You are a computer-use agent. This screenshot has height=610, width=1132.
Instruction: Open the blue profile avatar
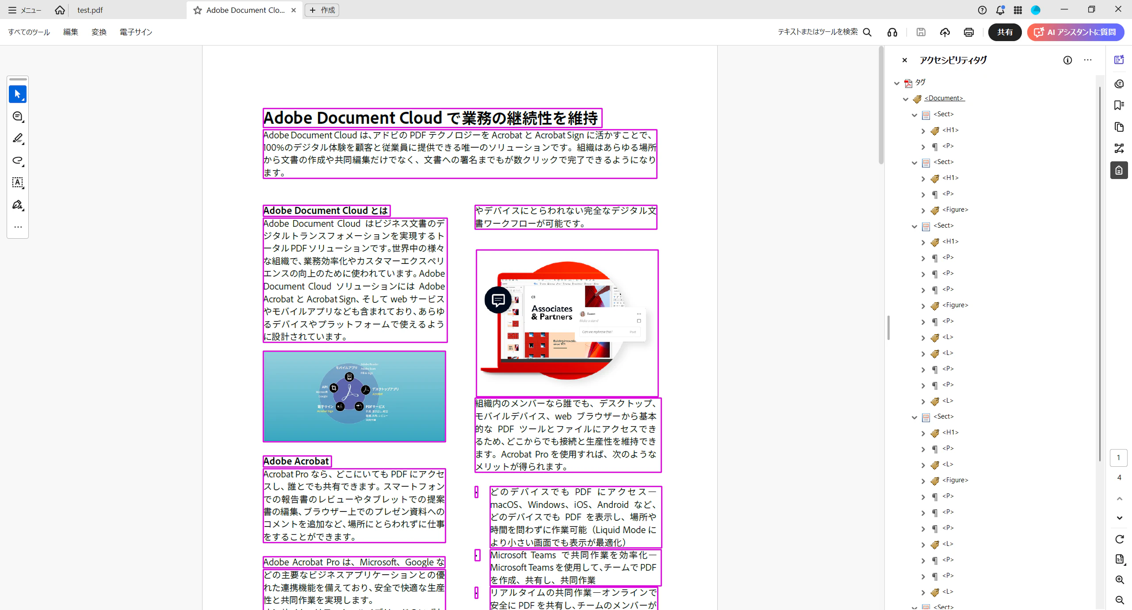1036,10
